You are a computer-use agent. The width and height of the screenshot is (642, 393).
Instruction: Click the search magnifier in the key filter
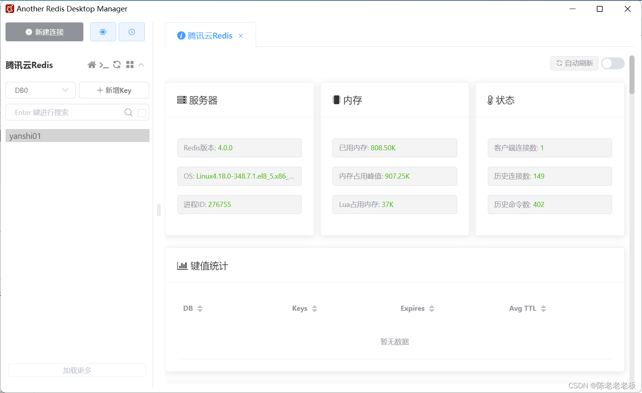(x=128, y=113)
